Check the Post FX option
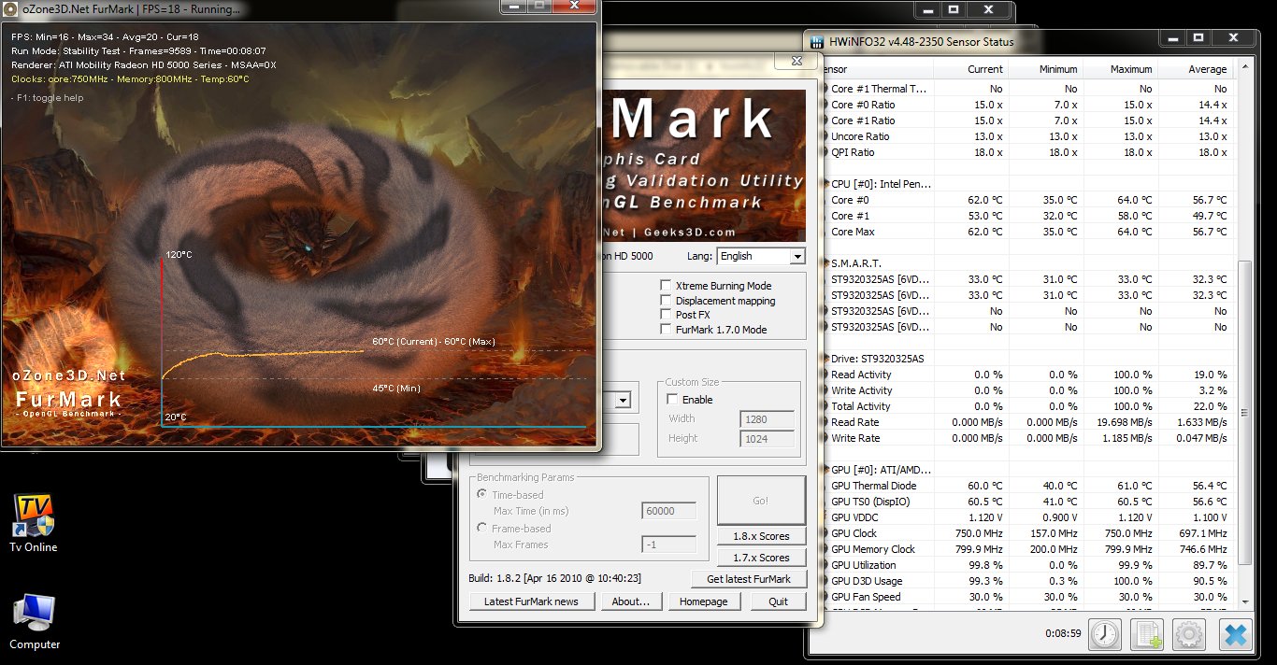 666,315
